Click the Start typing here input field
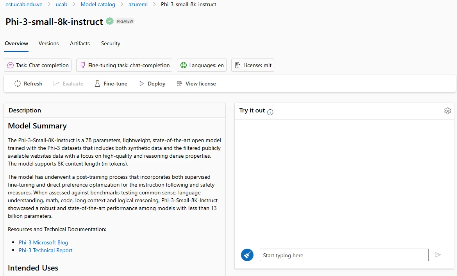Viewport: 457px width, 276px height. [344, 255]
